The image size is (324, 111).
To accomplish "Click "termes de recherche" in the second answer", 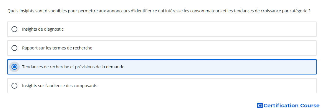I will tap(75, 48).
